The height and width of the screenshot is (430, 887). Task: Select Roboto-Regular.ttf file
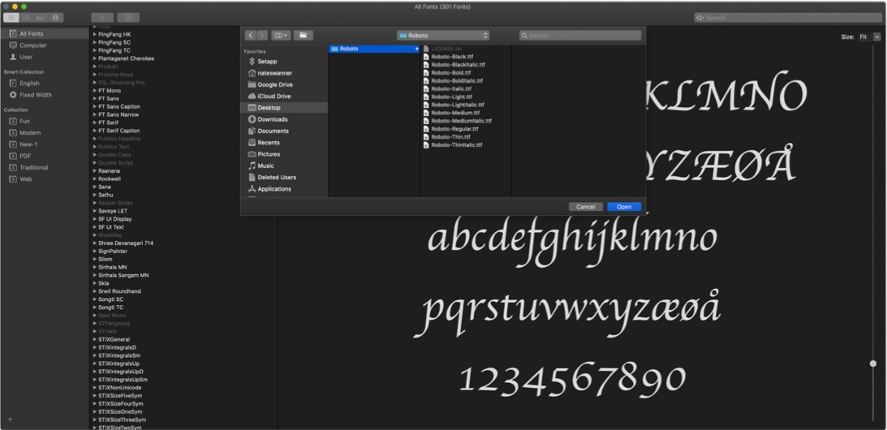pos(454,129)
